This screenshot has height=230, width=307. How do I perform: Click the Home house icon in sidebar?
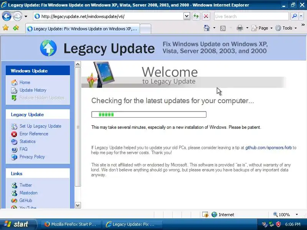coord(14,82)
